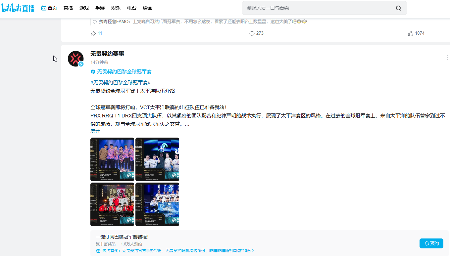This screenshot has width=450, height=256.
Task: Open comments via the 273 comment icon
Action: pyautogui.click(x=252, y=33)
